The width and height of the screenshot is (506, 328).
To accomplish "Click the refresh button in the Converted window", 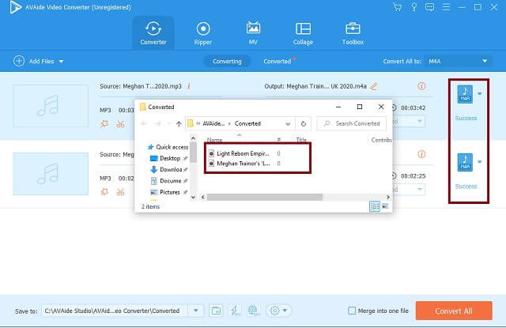I will [304, 123].
